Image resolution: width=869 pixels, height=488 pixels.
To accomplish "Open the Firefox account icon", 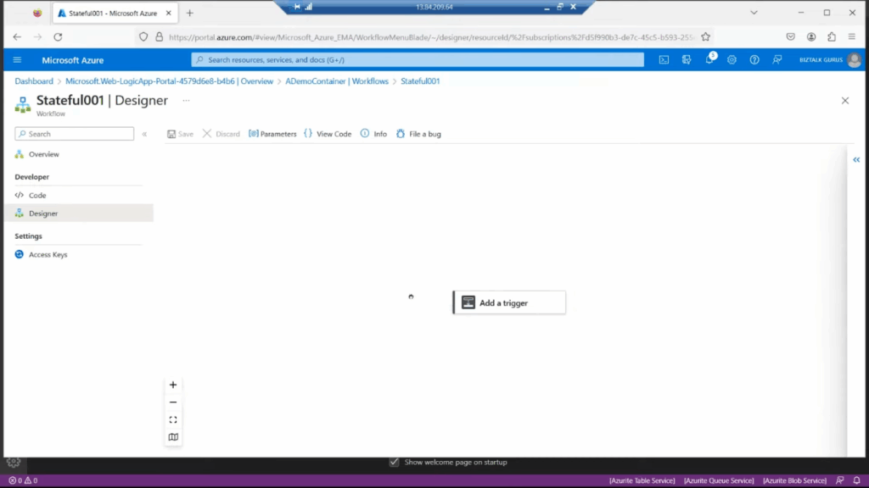I will [811, 37].
